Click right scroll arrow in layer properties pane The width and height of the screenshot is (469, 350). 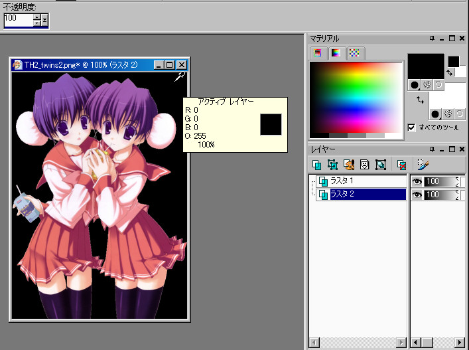coord(460,342)
